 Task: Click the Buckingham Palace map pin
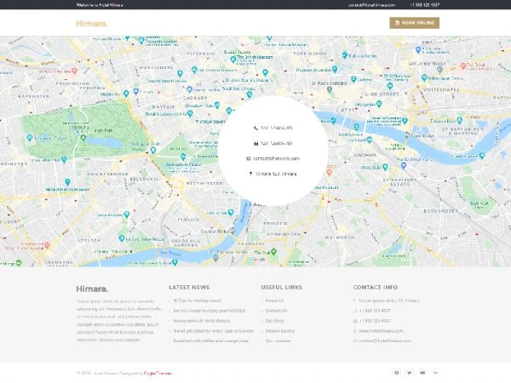183,157
